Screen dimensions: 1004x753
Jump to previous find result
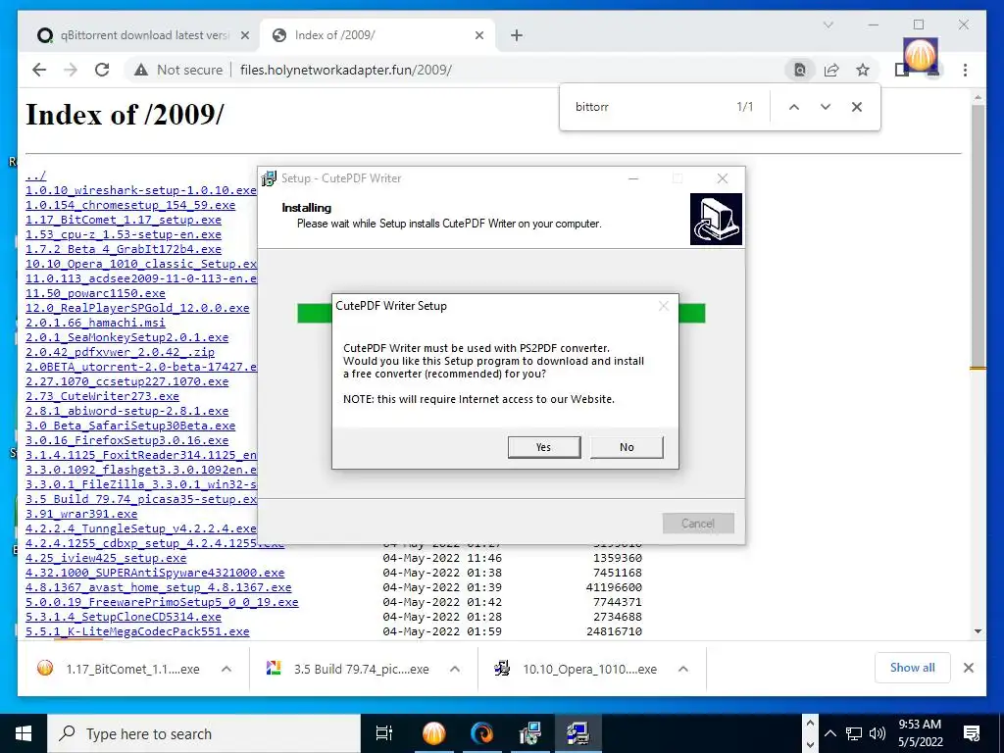click(x=794, y=107)
